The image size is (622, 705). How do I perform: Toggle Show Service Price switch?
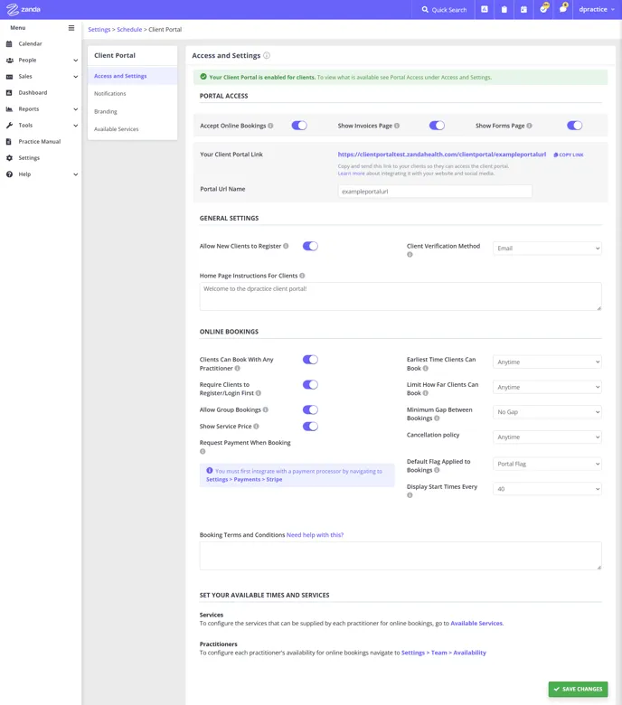[310, 427]
